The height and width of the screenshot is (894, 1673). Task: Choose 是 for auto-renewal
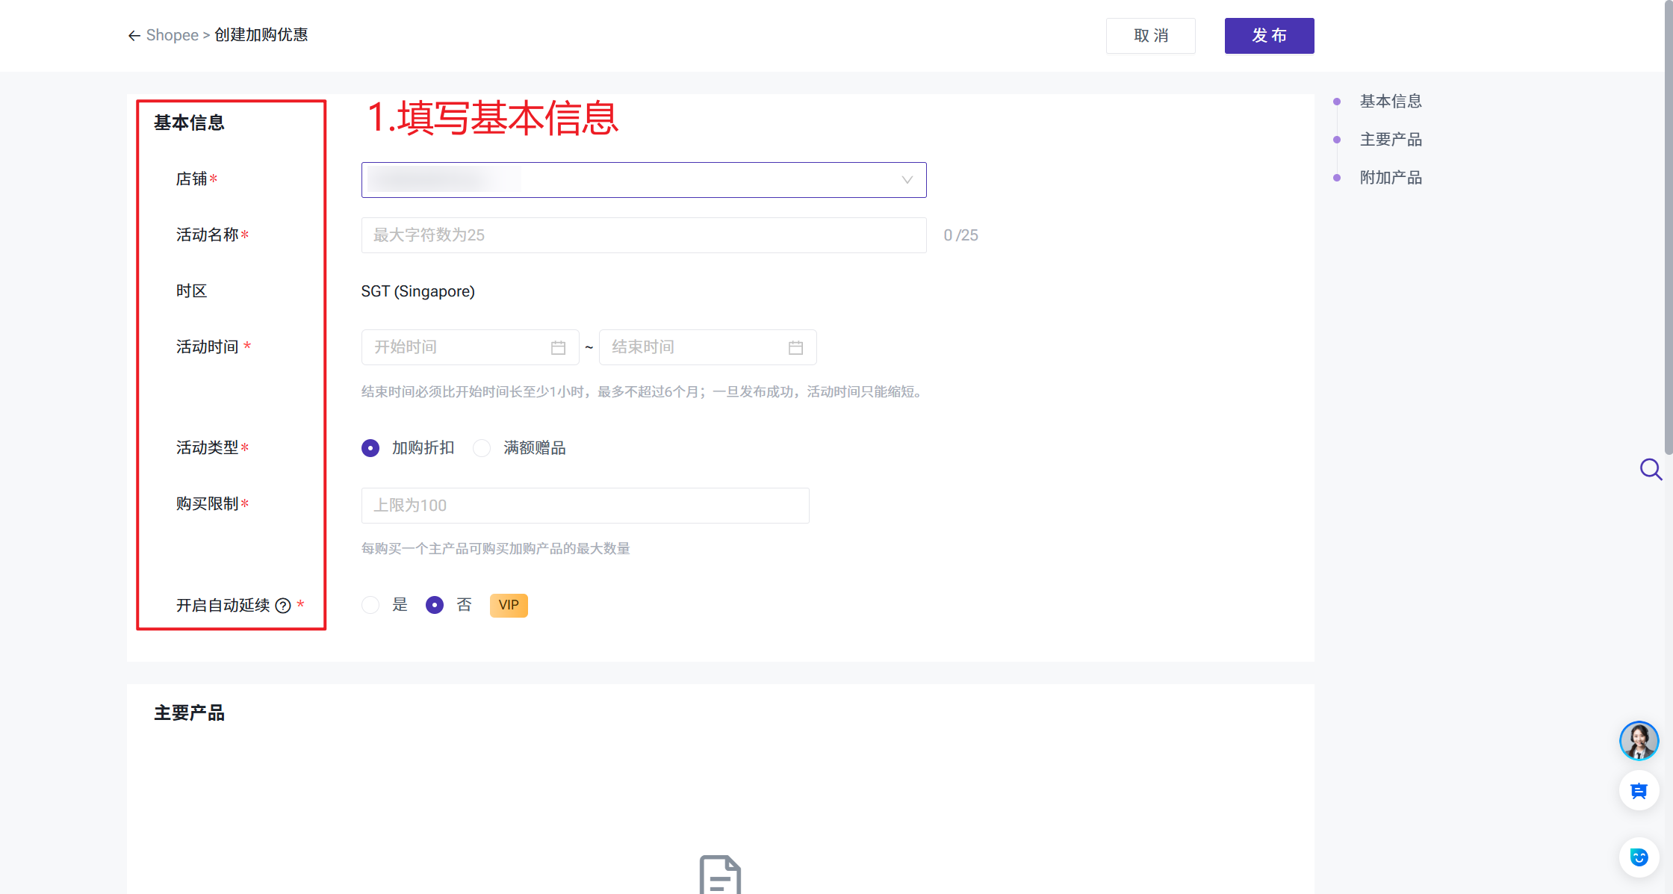pyautogui.click(x=370, y=605)
